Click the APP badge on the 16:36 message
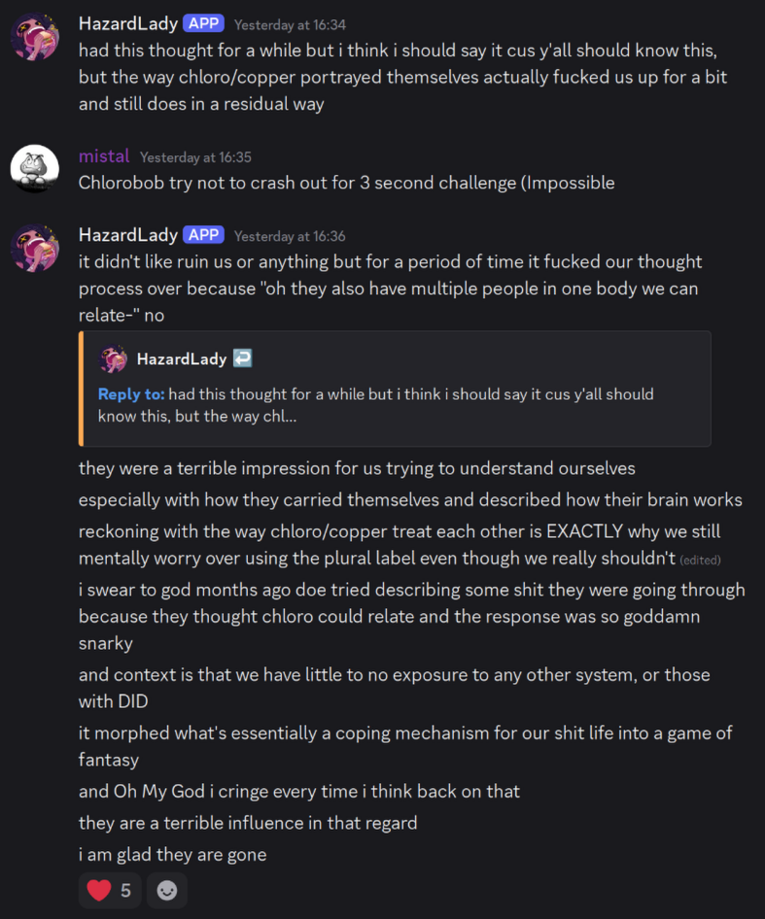Screen dimensions: 765x919 pos(204,235)
